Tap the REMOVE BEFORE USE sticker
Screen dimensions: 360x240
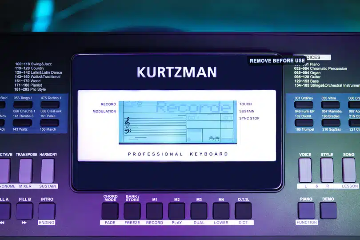tap(277, 61)
